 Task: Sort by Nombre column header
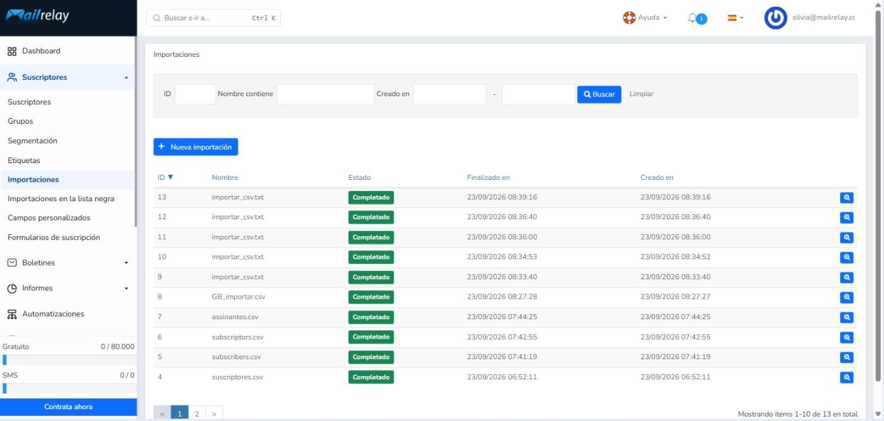click(x=225, y=177)
